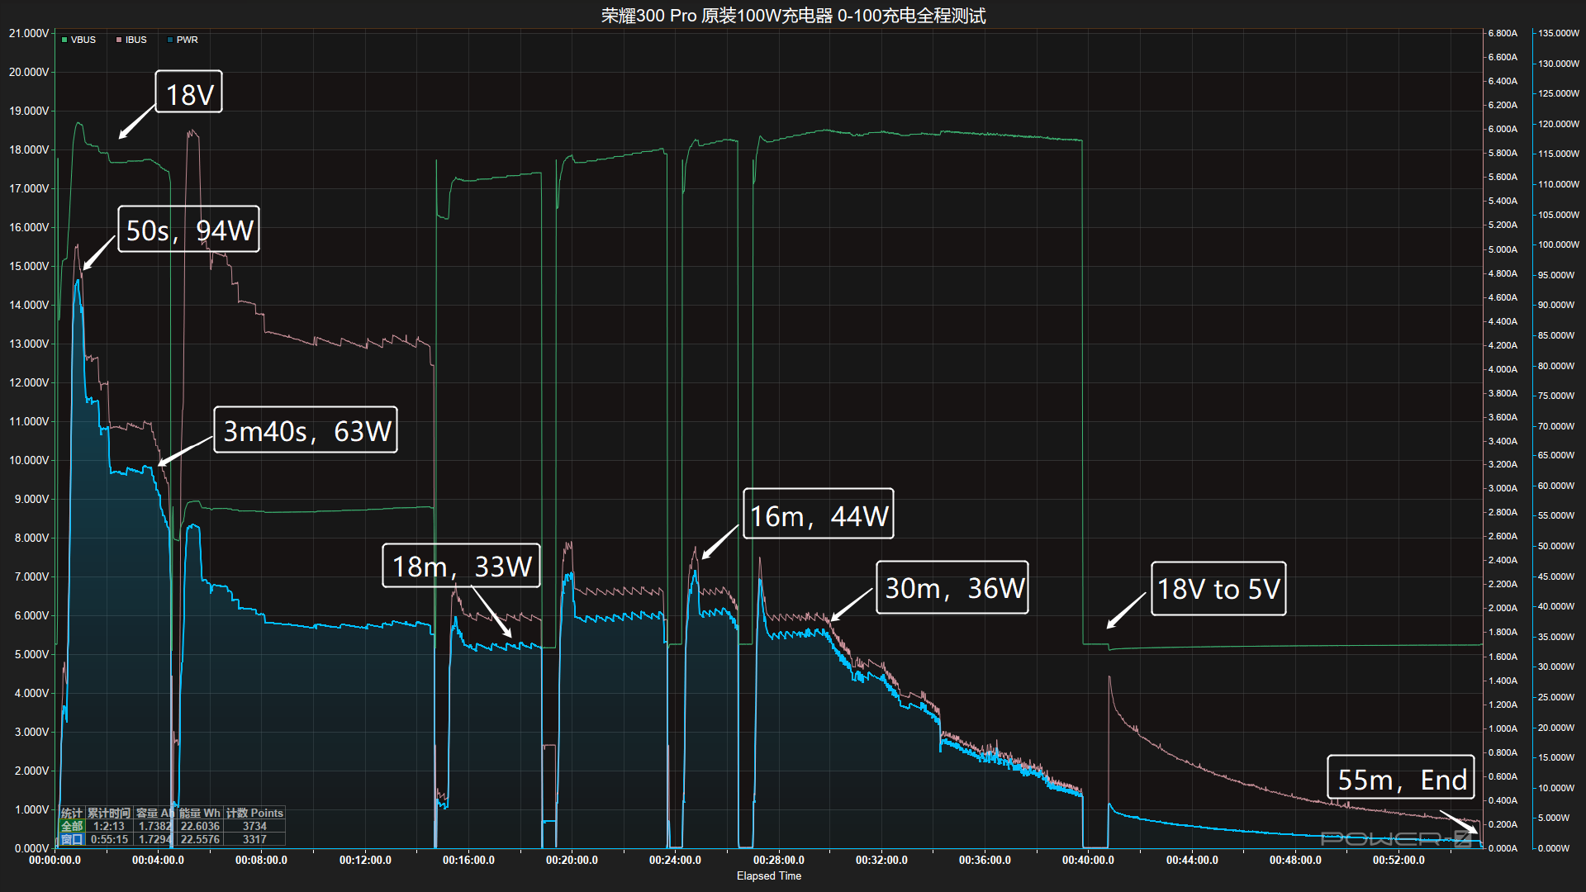Click the 能量 Wh column header
This screenshot has width=1586, height=892.
pyautogui.click(x=200, y=814)
